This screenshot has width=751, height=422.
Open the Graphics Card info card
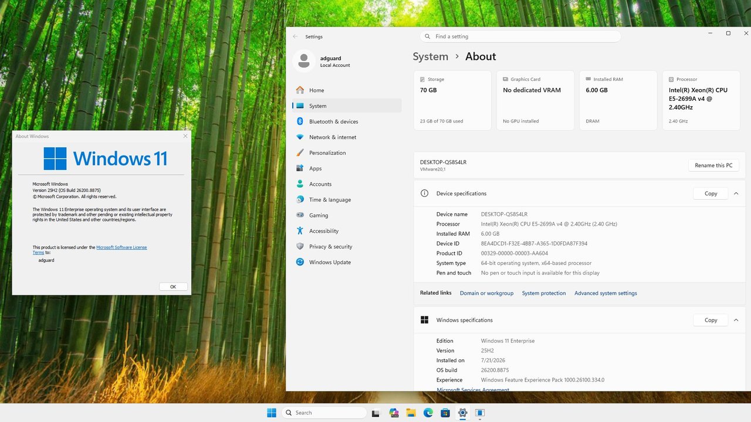pyautogui.click(x=535, y=100)
